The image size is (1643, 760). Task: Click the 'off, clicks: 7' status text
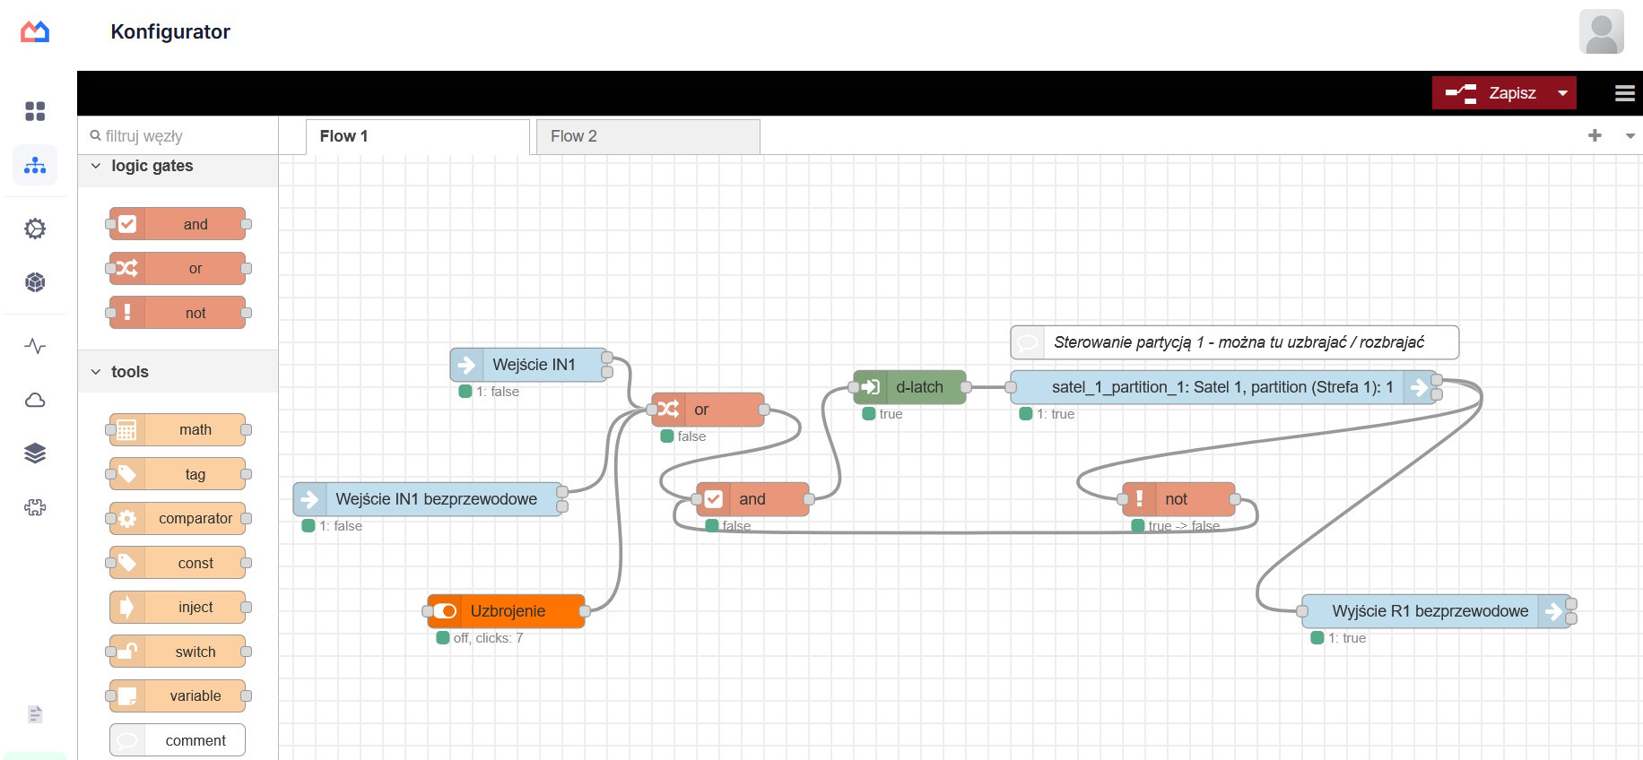[x=488, y=638]
